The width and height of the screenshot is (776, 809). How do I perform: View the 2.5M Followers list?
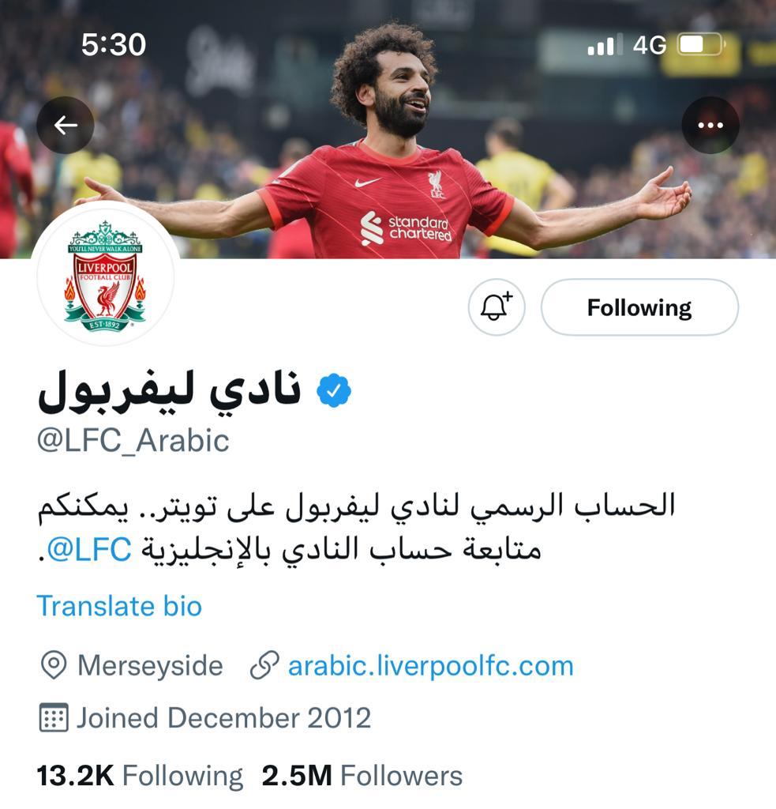pos(362,776)
